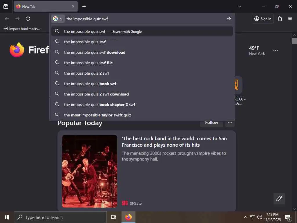
Task: Click the Windows taskbar search box
Action: pyautogui.click(x=60, y=217)
